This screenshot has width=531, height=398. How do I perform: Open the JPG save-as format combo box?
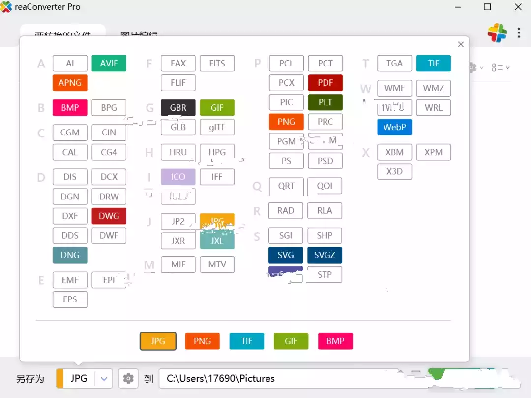[x=79, y=378]
